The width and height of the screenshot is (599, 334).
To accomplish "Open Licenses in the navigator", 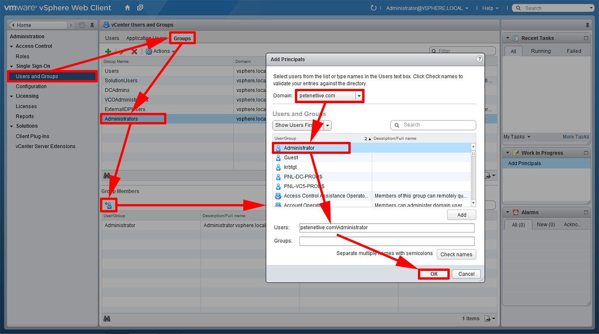I will [x=26, y=106].
